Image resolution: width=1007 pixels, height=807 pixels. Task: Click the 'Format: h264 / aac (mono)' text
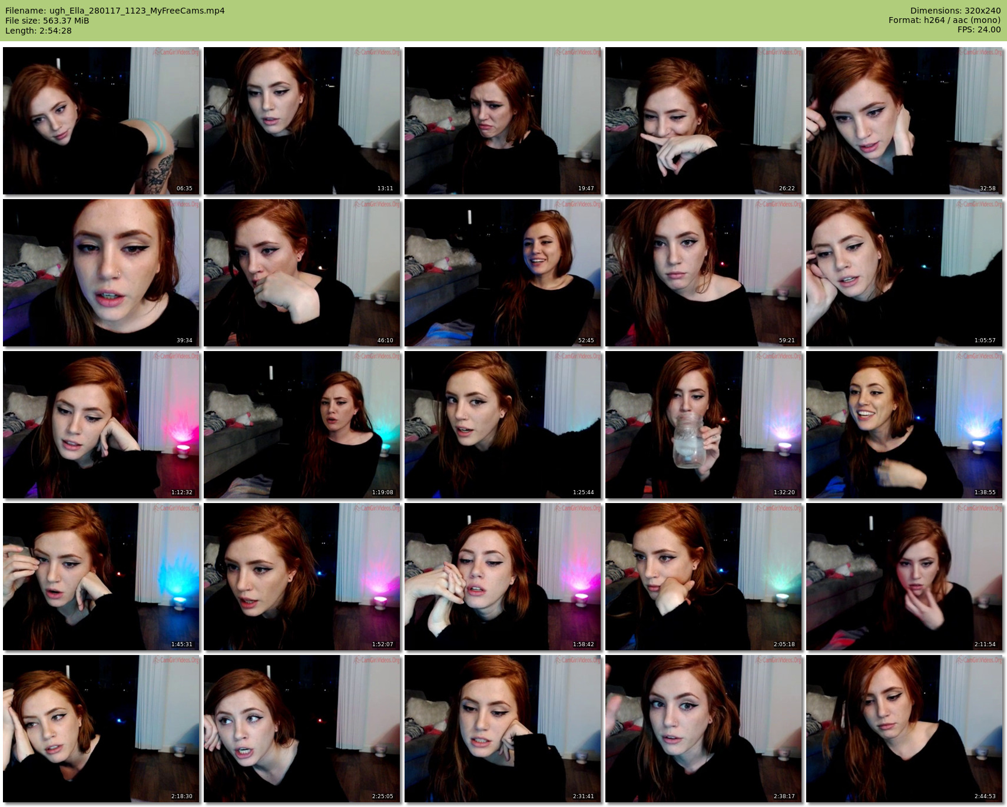click(x=945, y=21)
